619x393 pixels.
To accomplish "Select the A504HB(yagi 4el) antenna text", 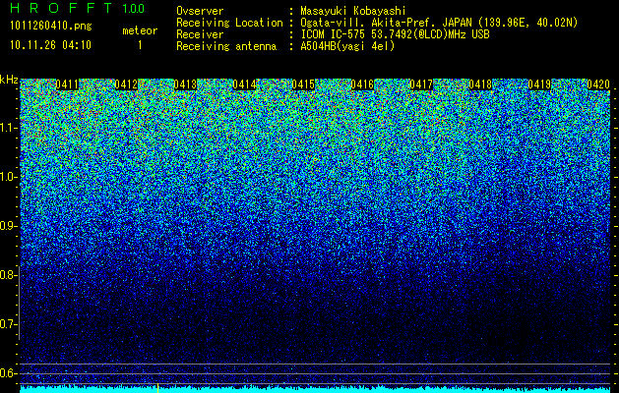I will 347,46.
